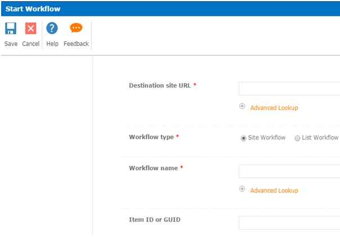Click the Save label in the toolbar
The width and height of the screenshot is (340, 237).
tap(11, 44)
